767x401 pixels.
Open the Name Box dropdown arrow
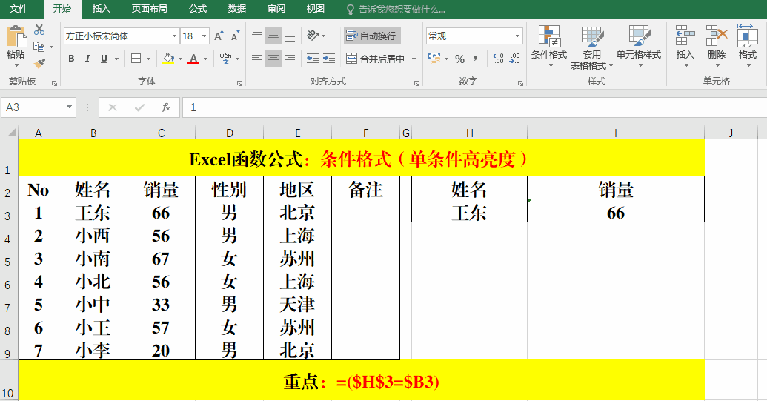tap(69, 107)
